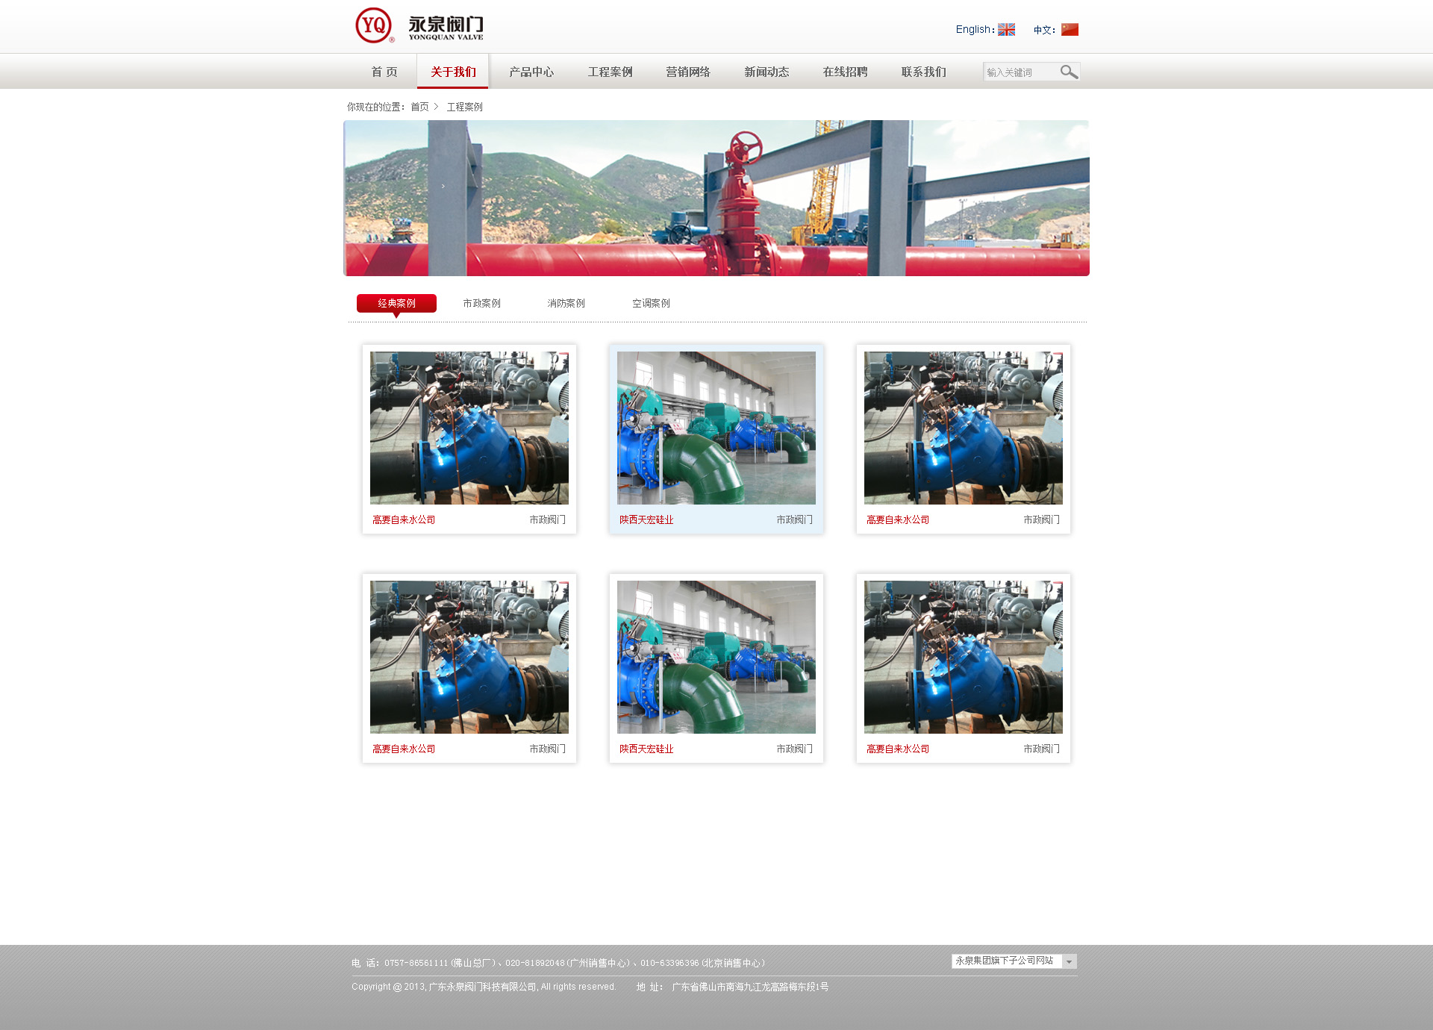The height and width of the screenshot is (1030, 1433).
Task: Open the bottom-right 高要自来水公司 case link
Action: 897,749
